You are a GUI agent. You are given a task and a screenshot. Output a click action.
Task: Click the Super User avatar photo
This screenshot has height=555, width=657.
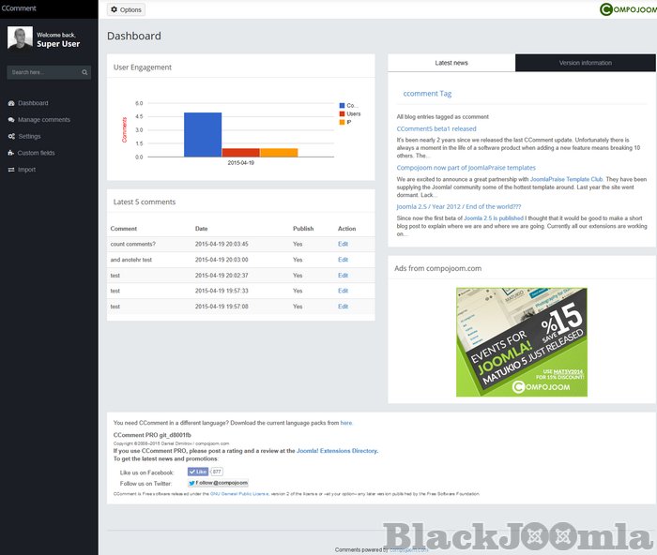(20, 38)
